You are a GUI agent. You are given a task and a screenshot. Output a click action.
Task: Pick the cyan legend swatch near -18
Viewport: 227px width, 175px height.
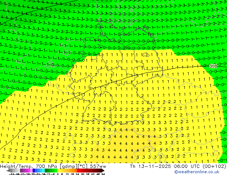(44, 171)
